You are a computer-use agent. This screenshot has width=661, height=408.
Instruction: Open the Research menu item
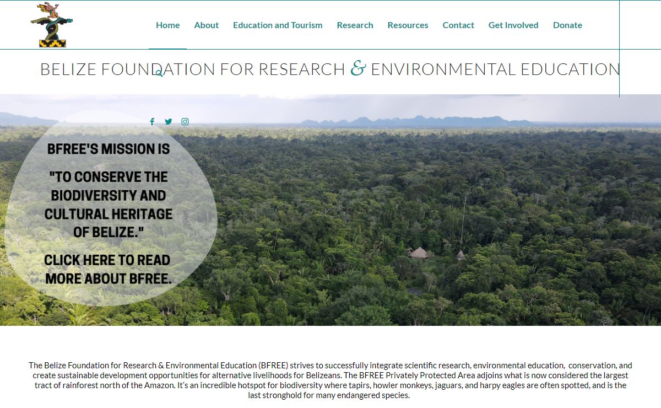pos(355,25)
